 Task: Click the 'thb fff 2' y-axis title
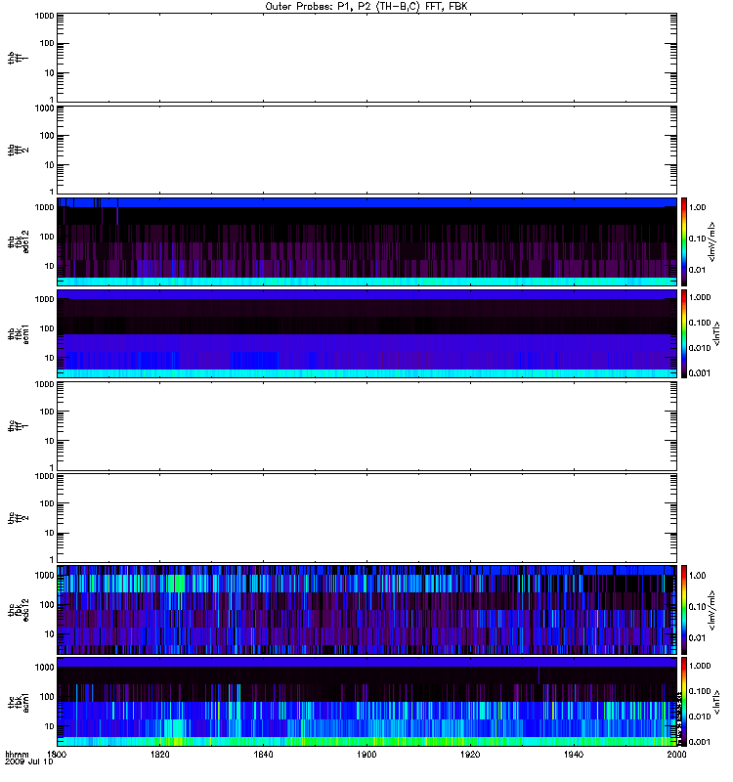coord(19,150)
